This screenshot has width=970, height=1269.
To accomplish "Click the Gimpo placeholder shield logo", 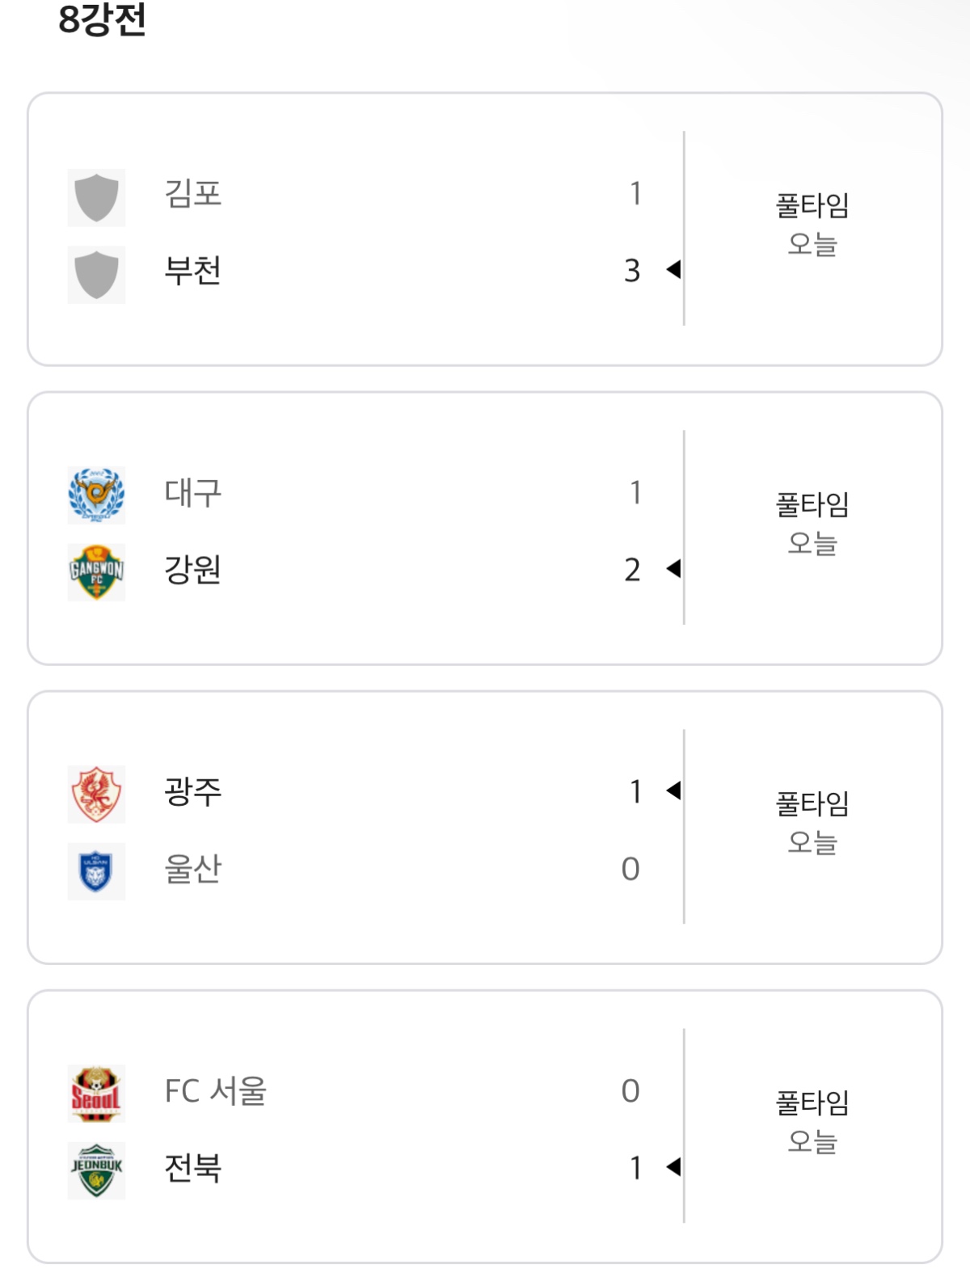I will [96, 197].
